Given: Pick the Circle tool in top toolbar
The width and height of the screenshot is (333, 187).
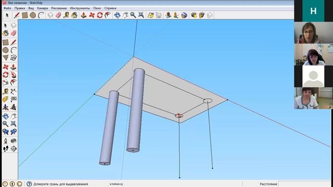Looking at the screenshot, I should pyautogui.click(x=33, y=15).
